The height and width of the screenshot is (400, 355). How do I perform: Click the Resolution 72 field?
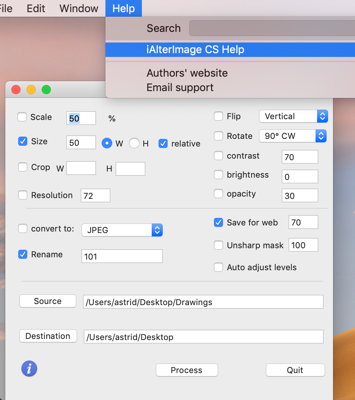[x=95, y=195]
